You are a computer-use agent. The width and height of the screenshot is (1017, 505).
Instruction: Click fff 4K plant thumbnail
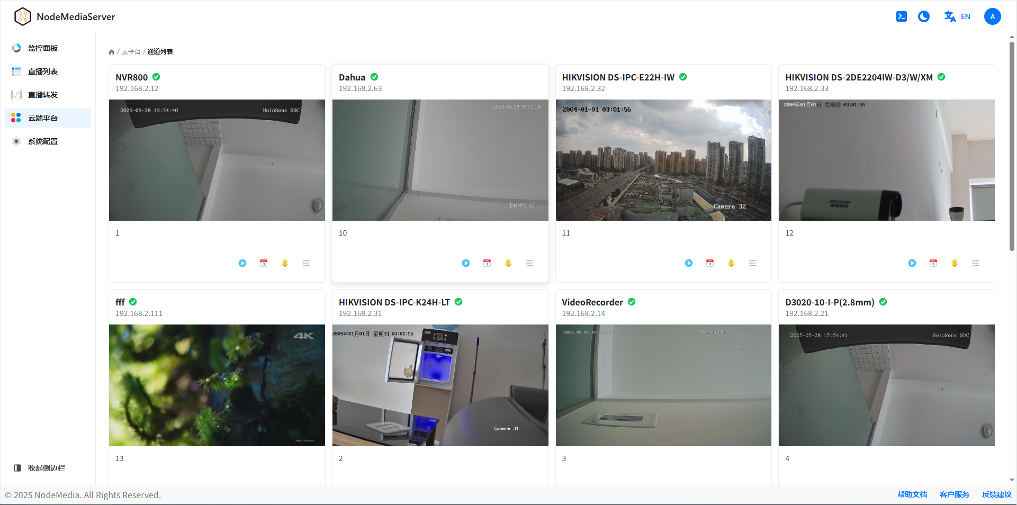click(217, 385)
